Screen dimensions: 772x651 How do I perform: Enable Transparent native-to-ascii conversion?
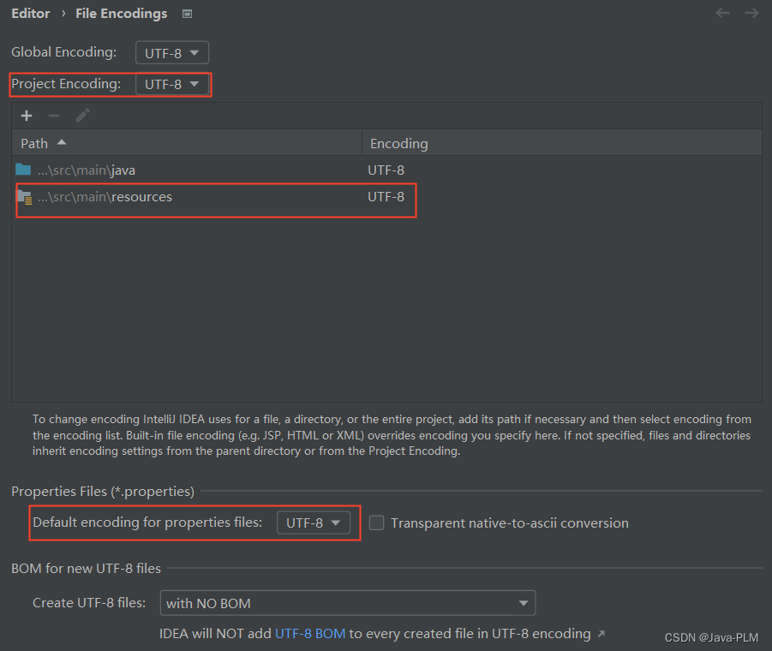[x=376, y=523]
